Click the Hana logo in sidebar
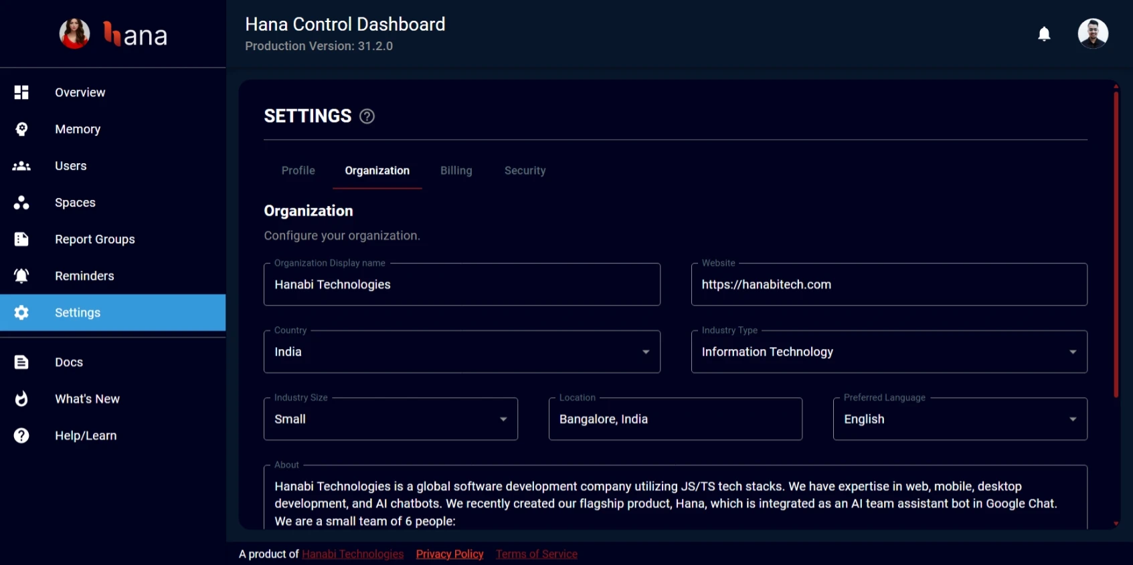 135,34
